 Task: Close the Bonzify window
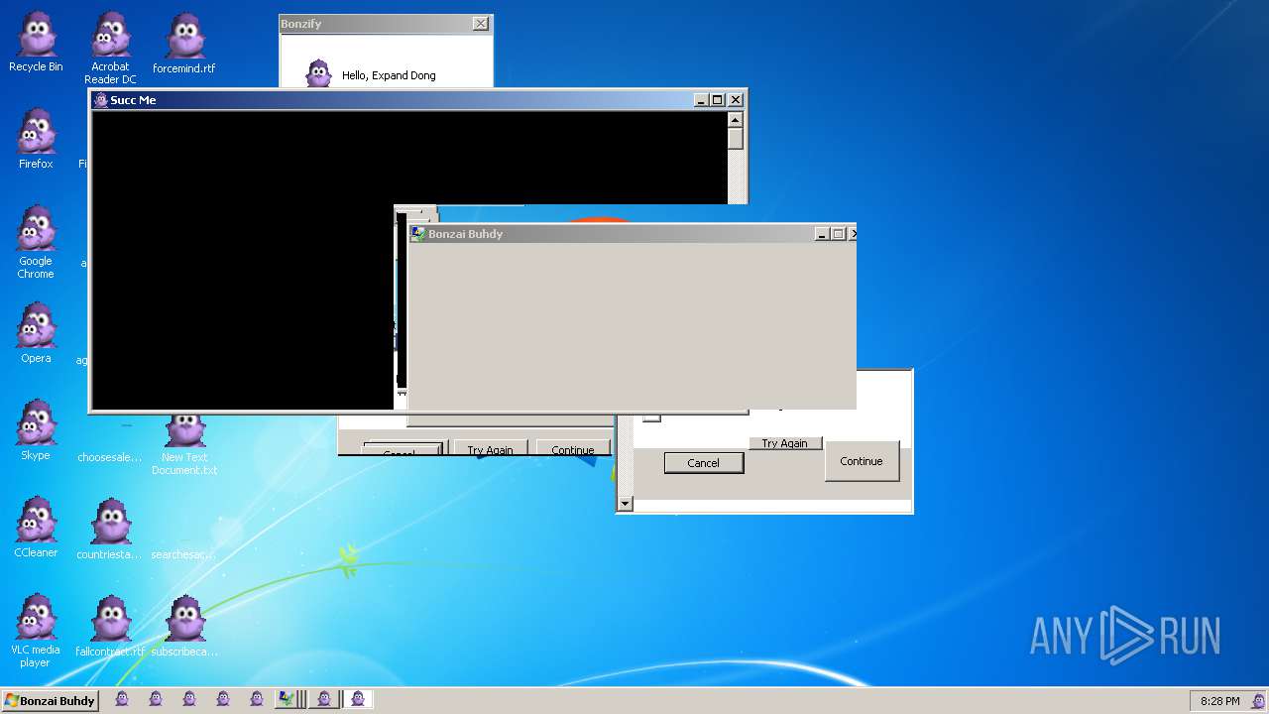coord(481,24)
